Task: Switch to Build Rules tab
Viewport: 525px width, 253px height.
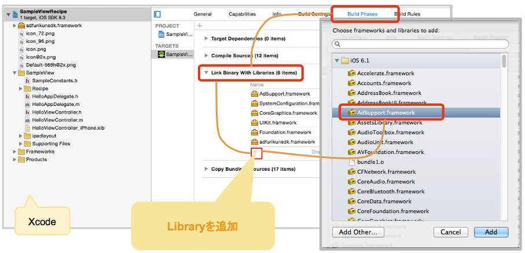Action: coord(407,14)
